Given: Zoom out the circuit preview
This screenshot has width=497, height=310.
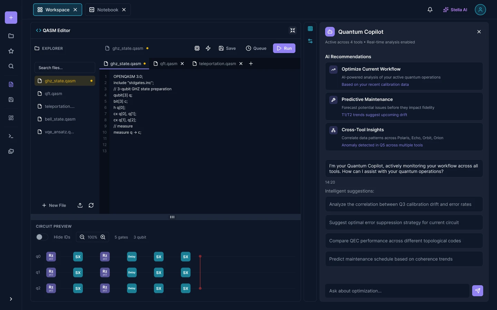Looking at the screenshot, I should (82, 237).
